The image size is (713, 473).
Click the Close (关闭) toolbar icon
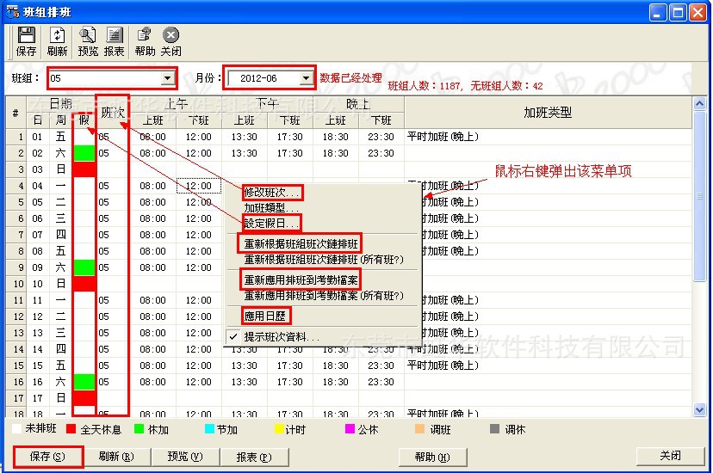pyautogui.click(x=170, y=35)
